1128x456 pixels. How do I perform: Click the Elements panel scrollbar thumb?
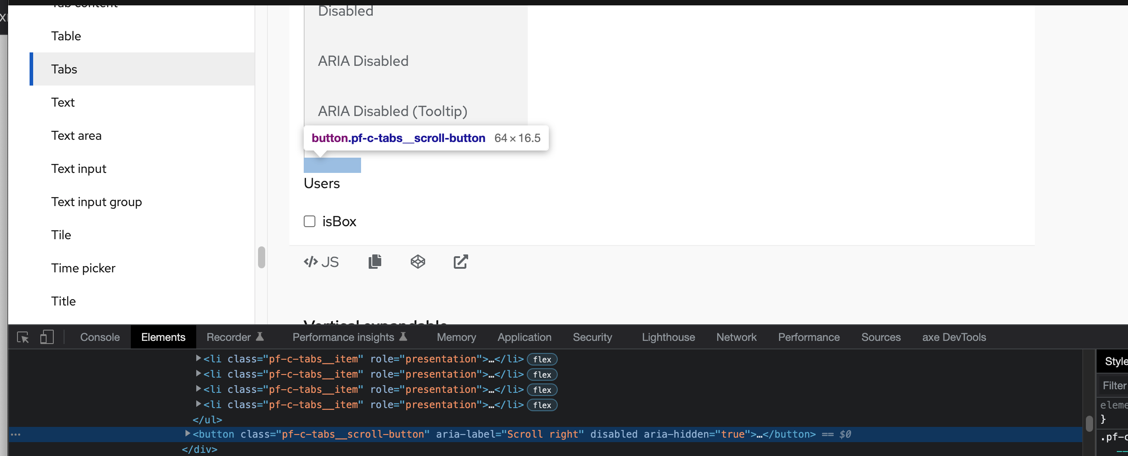pos(1089,424)
